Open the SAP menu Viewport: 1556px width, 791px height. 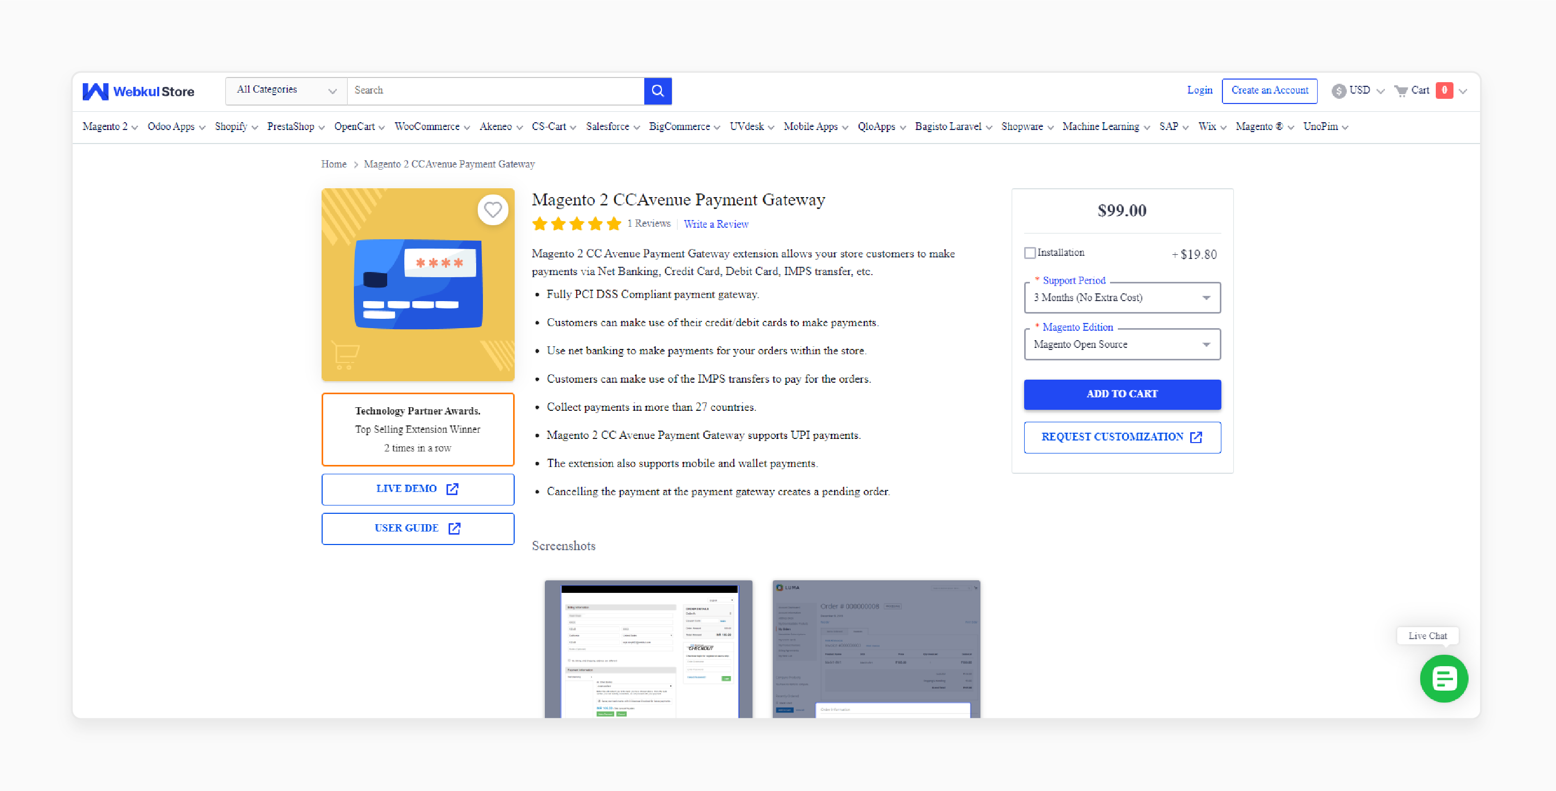click(x=1174, y=127)
